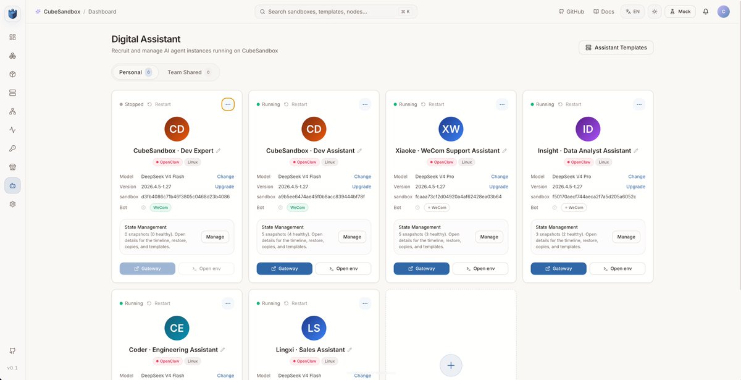Open the key icon in sidebar
This screenshot has width=741, height=380.
tap(12, 148)
